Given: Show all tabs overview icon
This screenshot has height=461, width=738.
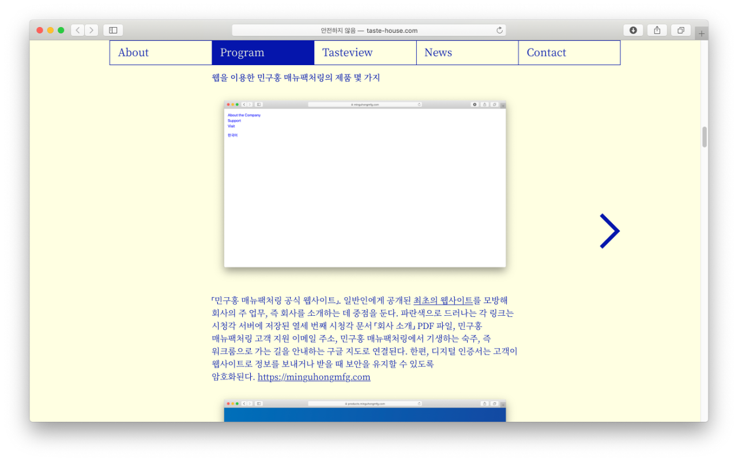Looking at the screenshot, I should (680, 30).
